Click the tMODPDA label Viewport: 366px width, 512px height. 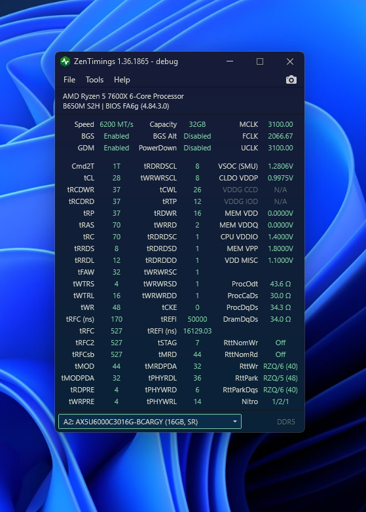[78, 378]
